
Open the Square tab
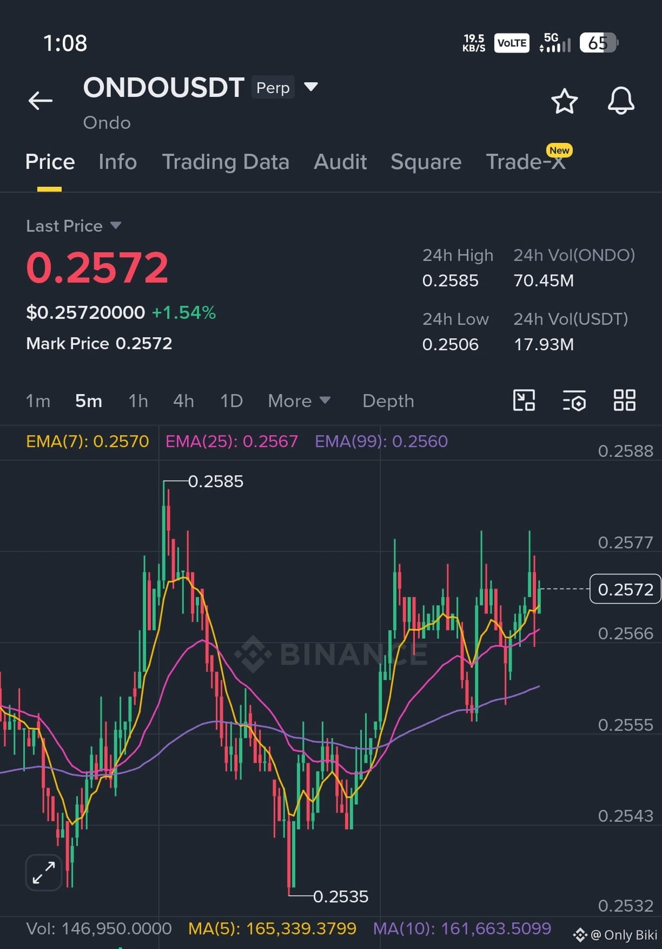point(426,162)
